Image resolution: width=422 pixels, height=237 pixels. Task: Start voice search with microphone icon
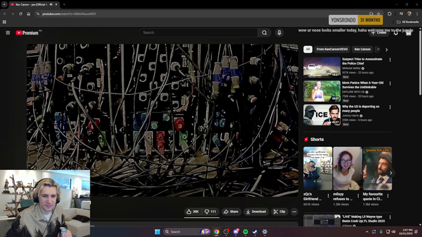(x=279, y=33)
